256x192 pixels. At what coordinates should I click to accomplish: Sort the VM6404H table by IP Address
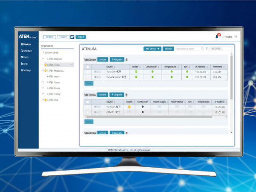click(x=207, y=67)
